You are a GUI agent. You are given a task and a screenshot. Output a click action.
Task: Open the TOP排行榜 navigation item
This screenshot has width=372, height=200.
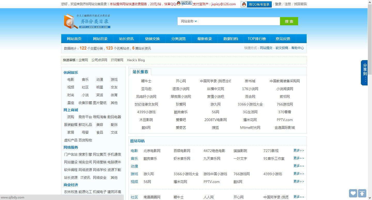tap(257, 39)
